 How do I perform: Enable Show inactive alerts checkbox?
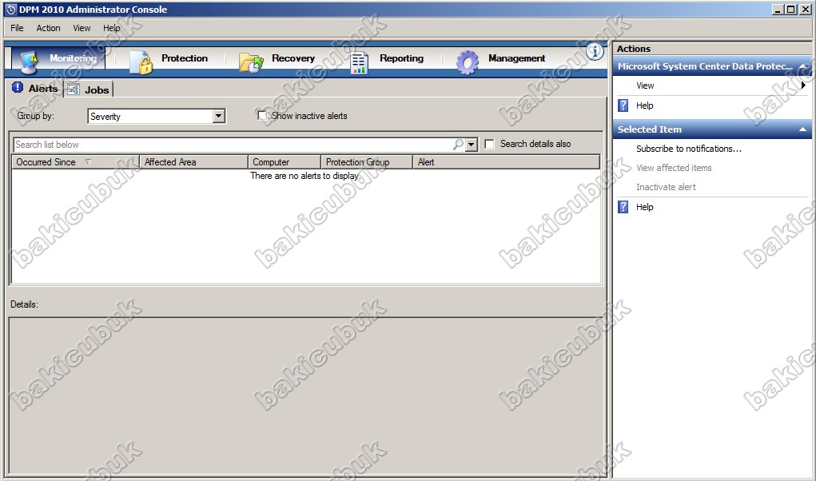coord(262,115)
